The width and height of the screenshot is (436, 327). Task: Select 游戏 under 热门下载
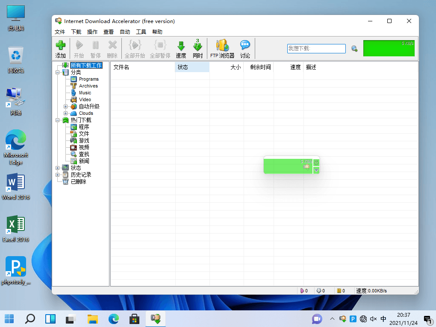click(x=84, y=140)
